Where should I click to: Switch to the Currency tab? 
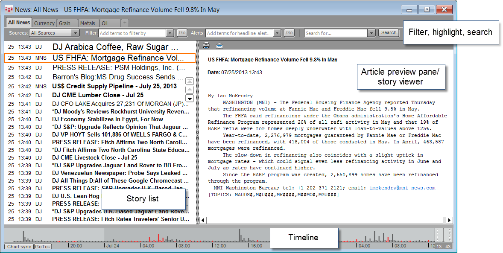point(44,23)
